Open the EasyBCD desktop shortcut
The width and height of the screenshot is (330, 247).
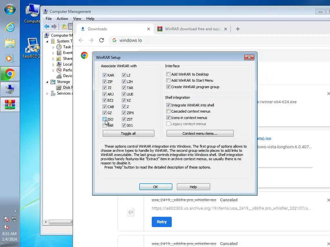32,48
